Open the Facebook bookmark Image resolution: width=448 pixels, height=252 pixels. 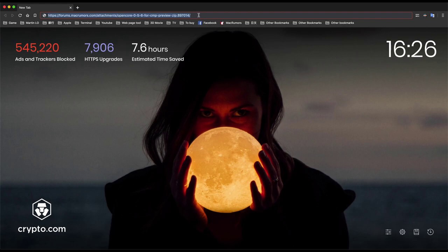207,23
